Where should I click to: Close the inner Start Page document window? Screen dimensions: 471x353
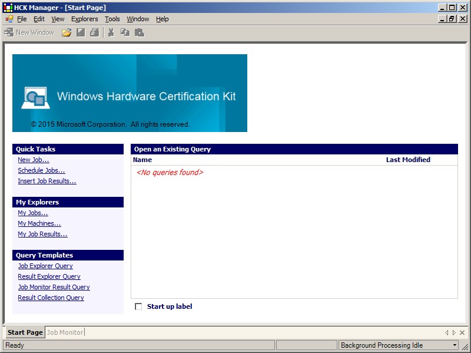pyautogui.click(x=463, y=19)
